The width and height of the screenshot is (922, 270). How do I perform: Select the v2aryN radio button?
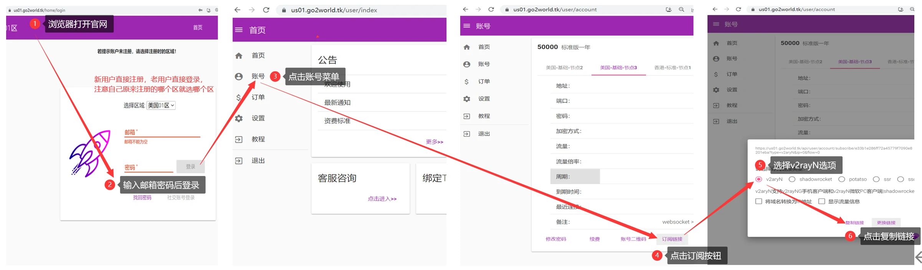tap(759, 179)
